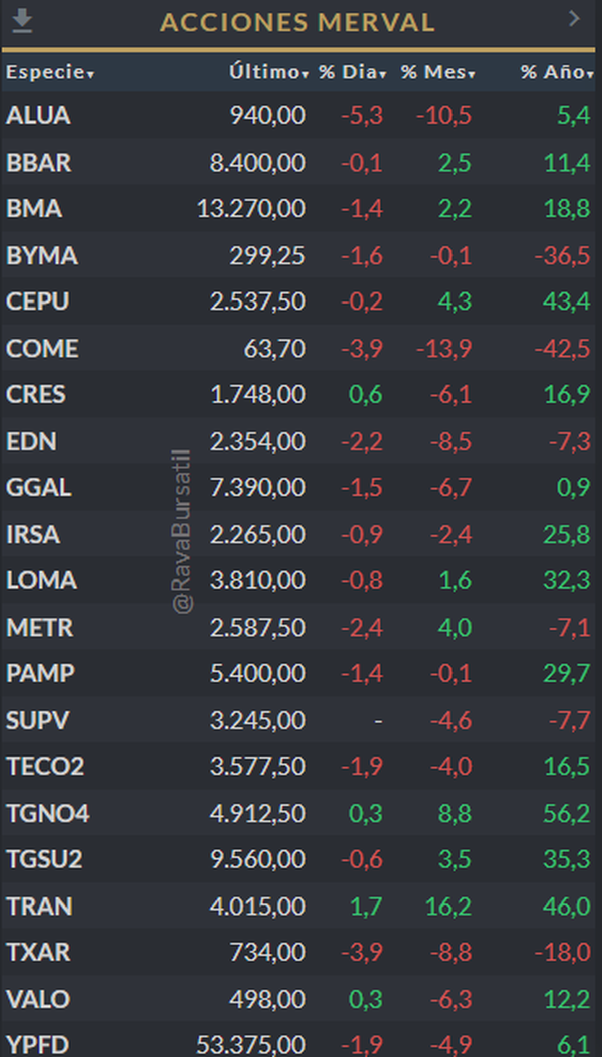Open the ALUA stock row
602x1057 pixels.
tap(38, 116)
